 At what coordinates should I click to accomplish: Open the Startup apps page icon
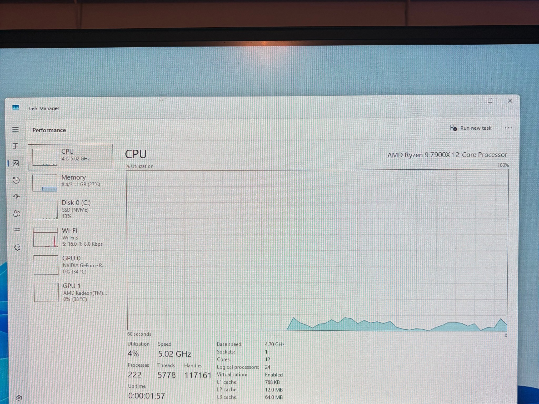(16, 197)
